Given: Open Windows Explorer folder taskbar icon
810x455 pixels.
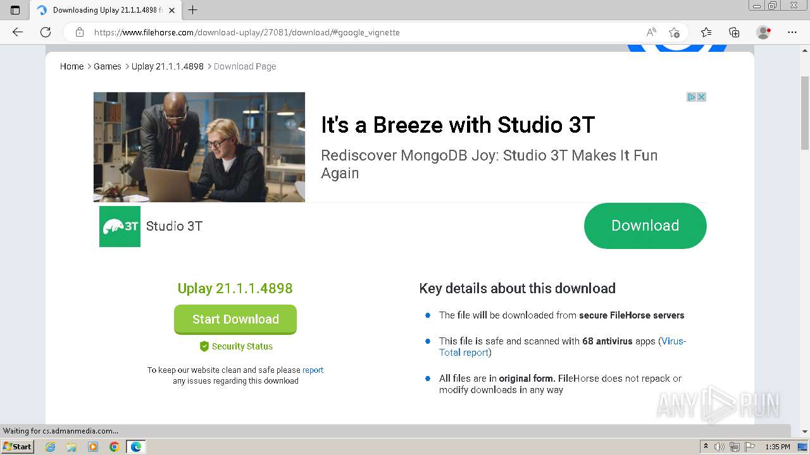Looking at the screenshot, I should (72, 447).
